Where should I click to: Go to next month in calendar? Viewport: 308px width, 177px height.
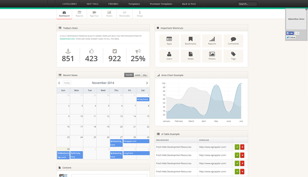(x=147, y=83)
